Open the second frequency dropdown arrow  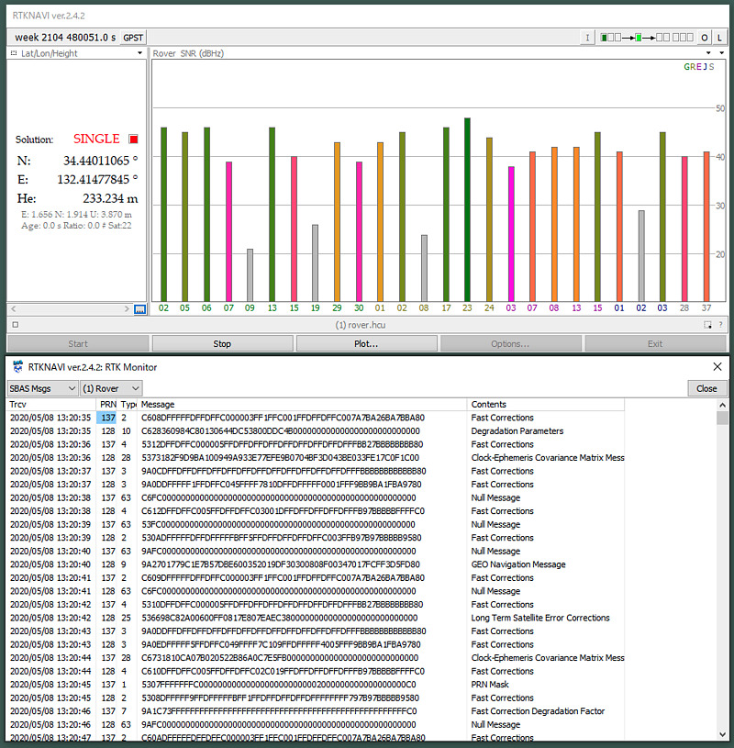[721, 53]
